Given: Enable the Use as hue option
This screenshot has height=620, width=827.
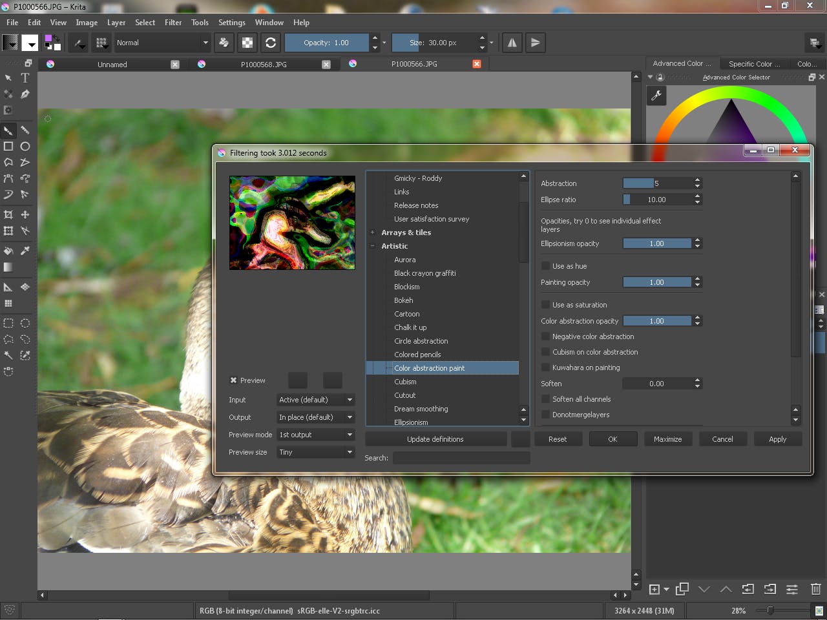Looking at the screenshot, I should (x=545, y=265).
